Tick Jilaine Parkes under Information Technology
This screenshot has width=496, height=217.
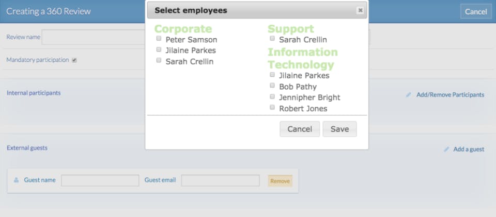pos(272,75)
